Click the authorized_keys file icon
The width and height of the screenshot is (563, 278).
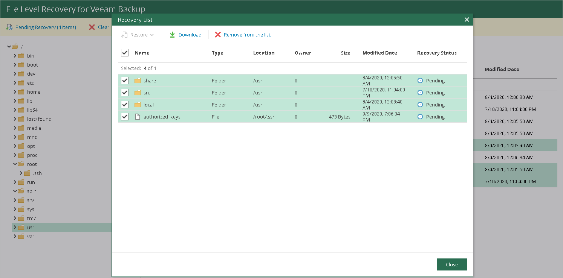point(138,117)
